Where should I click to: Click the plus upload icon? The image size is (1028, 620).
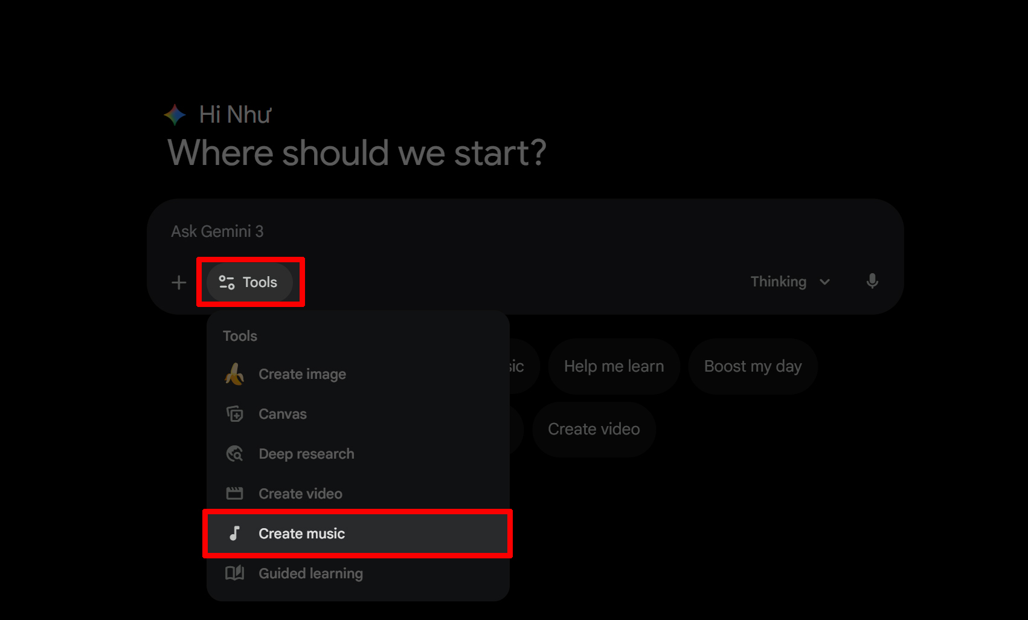[x=179, y=282]
